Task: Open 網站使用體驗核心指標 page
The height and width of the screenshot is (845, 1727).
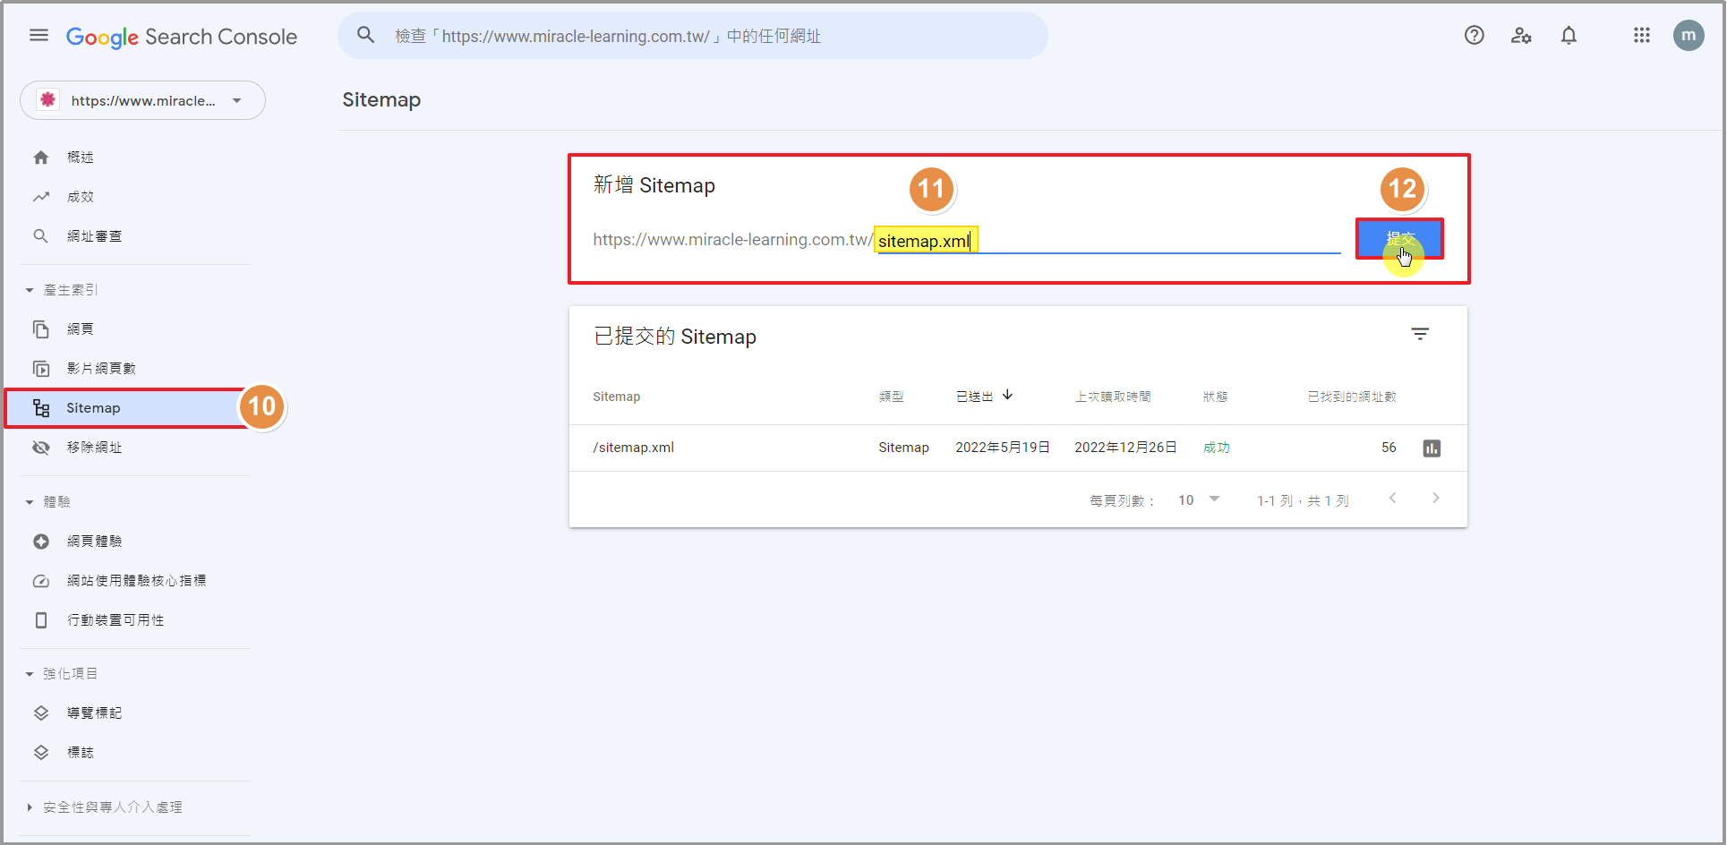Action: [136, 581]
